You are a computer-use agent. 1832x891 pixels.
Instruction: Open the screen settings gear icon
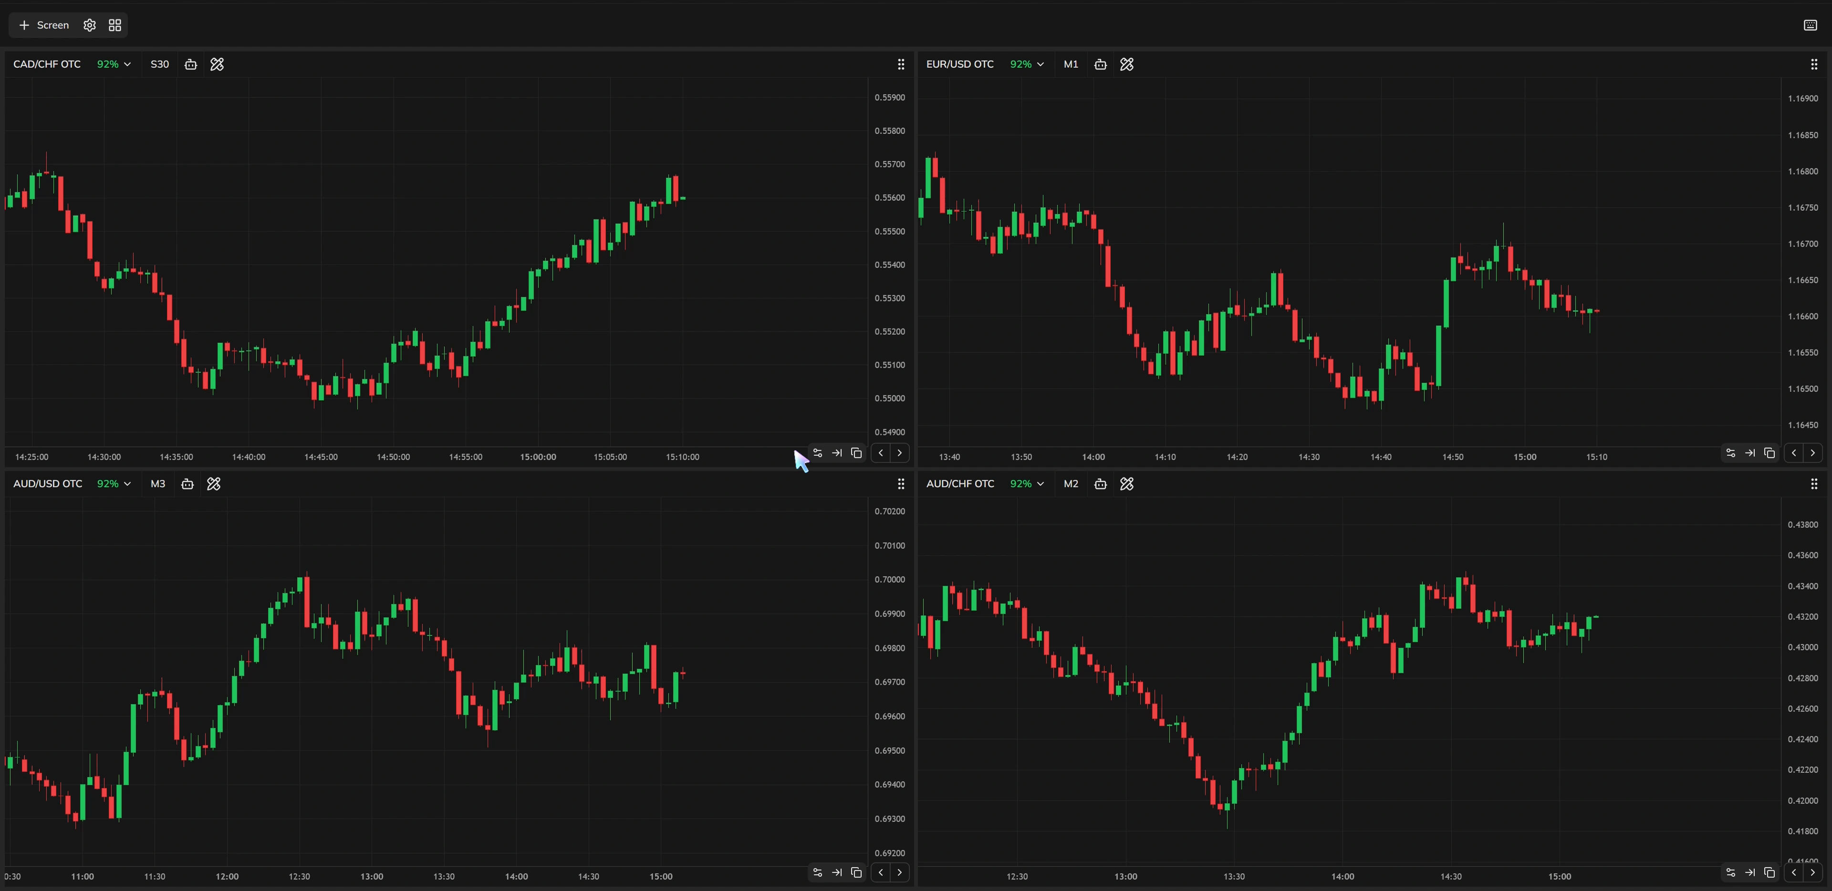pos(90,25)
